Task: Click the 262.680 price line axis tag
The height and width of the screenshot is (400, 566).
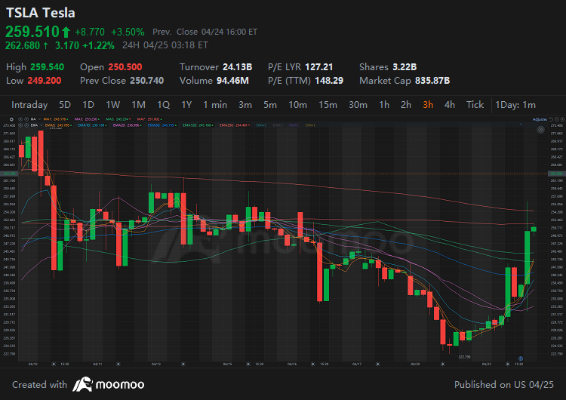Action: click(x=557, y=174)
